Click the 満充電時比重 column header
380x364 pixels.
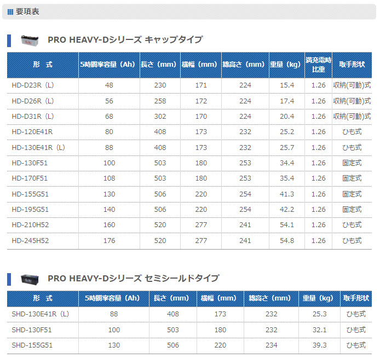[x=318, y=65]
